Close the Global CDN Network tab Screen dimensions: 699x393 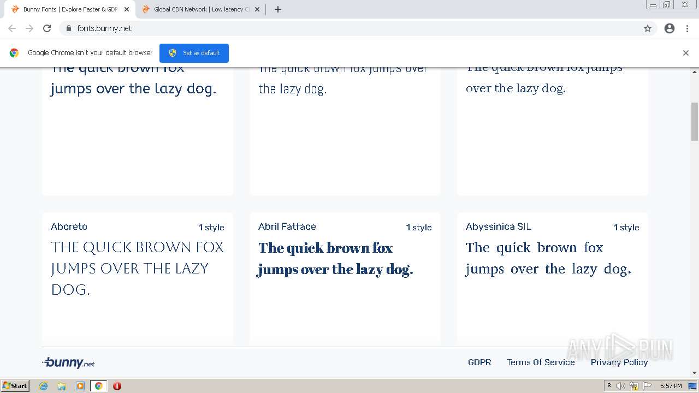[x=257, y=9]
